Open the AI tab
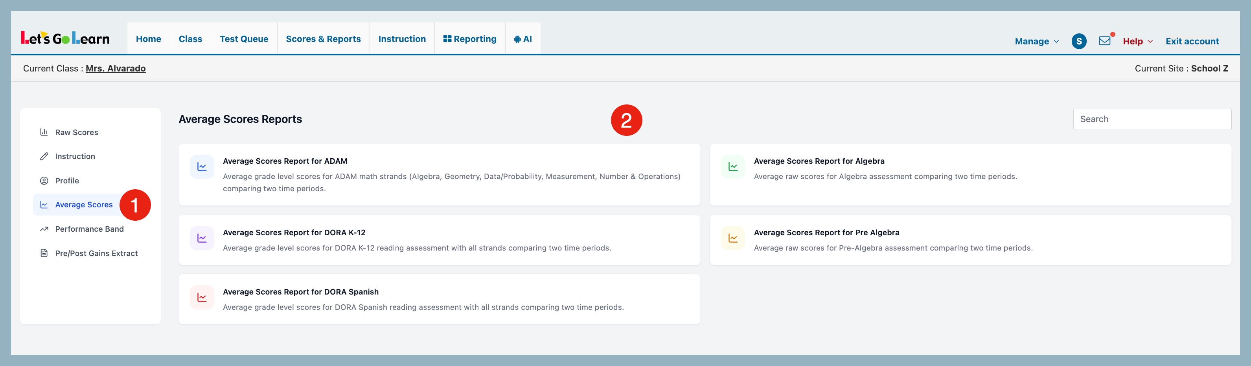Viewport: 1251px width, 366px height. (x=522, y=39)
